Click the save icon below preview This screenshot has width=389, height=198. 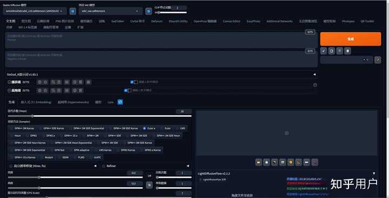[266, 162]
